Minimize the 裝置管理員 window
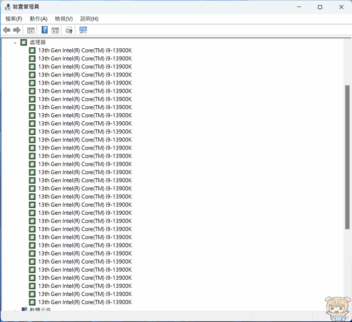Screen dimensions: 352x322 click(x=299, y=7)
